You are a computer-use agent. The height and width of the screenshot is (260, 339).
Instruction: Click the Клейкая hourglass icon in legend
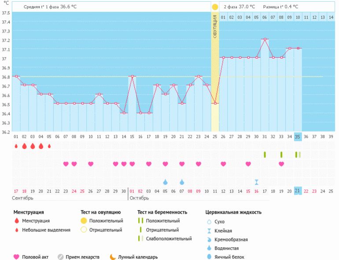click(x=209, y=230)
